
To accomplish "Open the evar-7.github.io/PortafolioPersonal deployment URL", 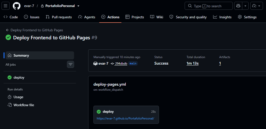I will coord(125,118).
